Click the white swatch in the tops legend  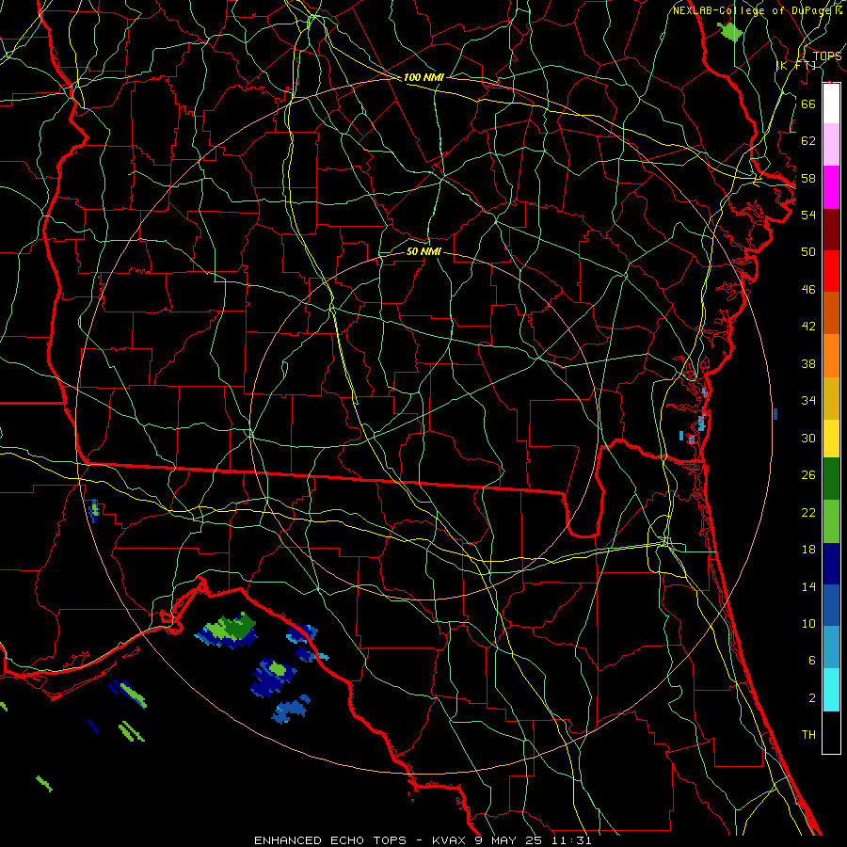831,104
